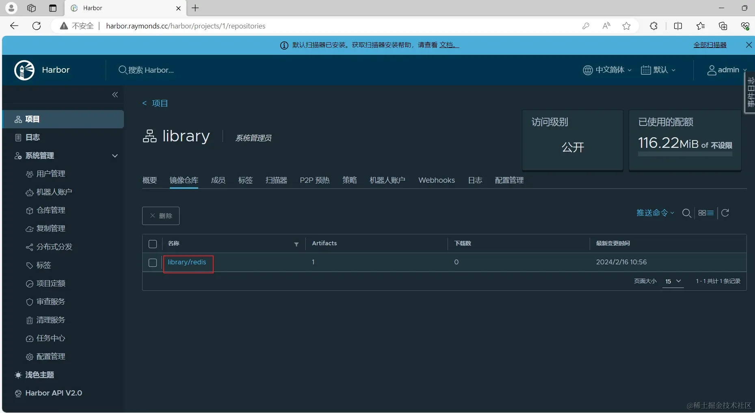
Task: Open the page size dropdown
Action: tap(673, 281)
